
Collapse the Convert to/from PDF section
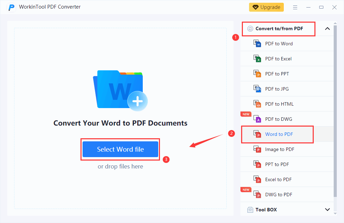tap(327, 29)
